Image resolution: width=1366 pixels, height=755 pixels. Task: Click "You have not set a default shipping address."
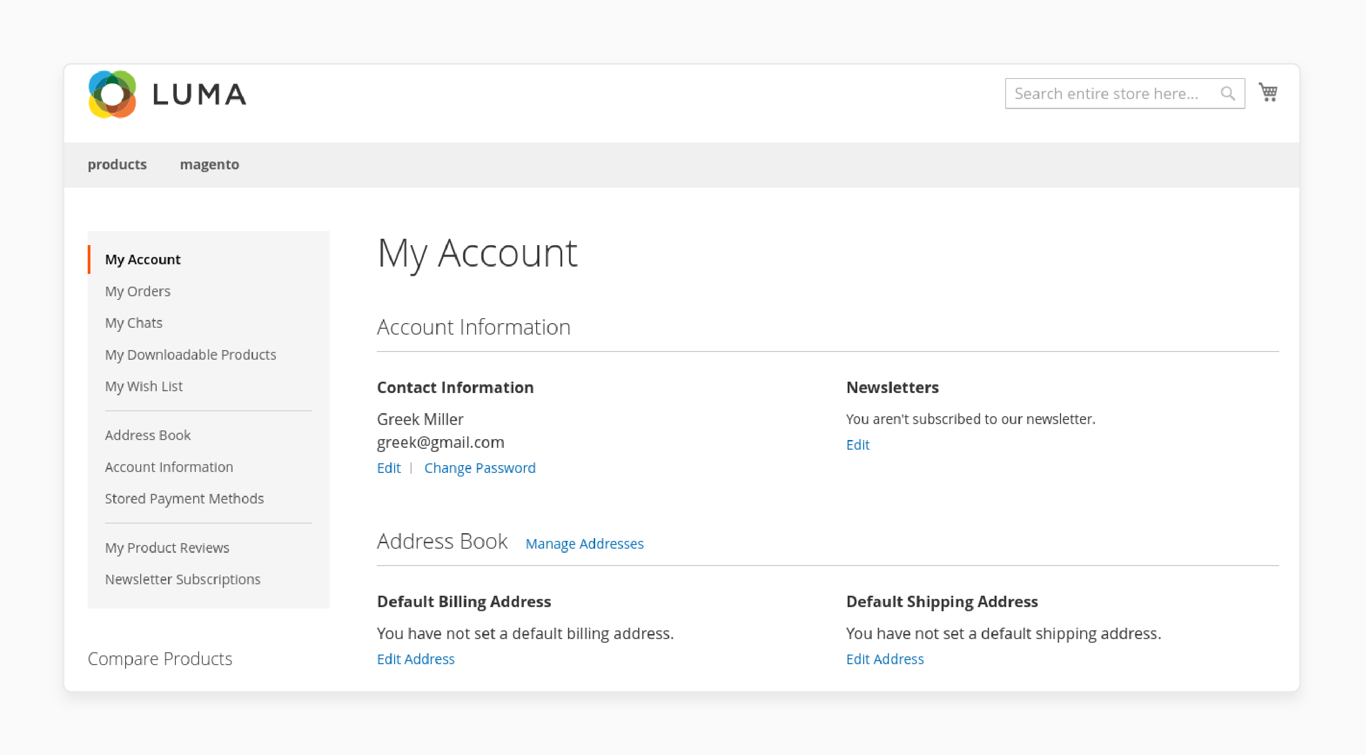[x=1003, y=634]
